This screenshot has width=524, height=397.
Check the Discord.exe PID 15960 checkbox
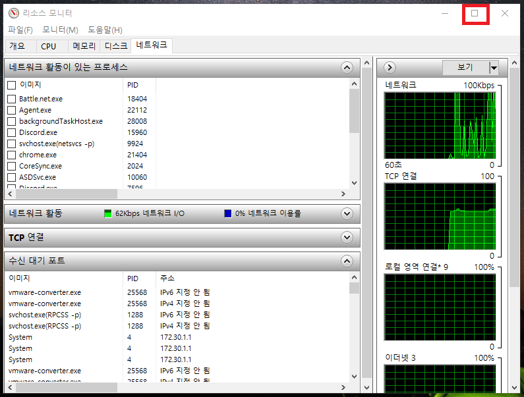click(x=12, y=132)
